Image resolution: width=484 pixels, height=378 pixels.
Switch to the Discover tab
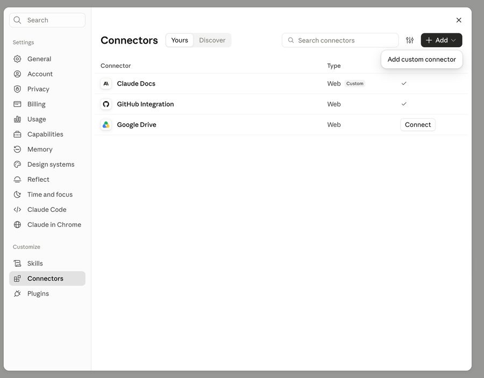(x=212, y=40)
